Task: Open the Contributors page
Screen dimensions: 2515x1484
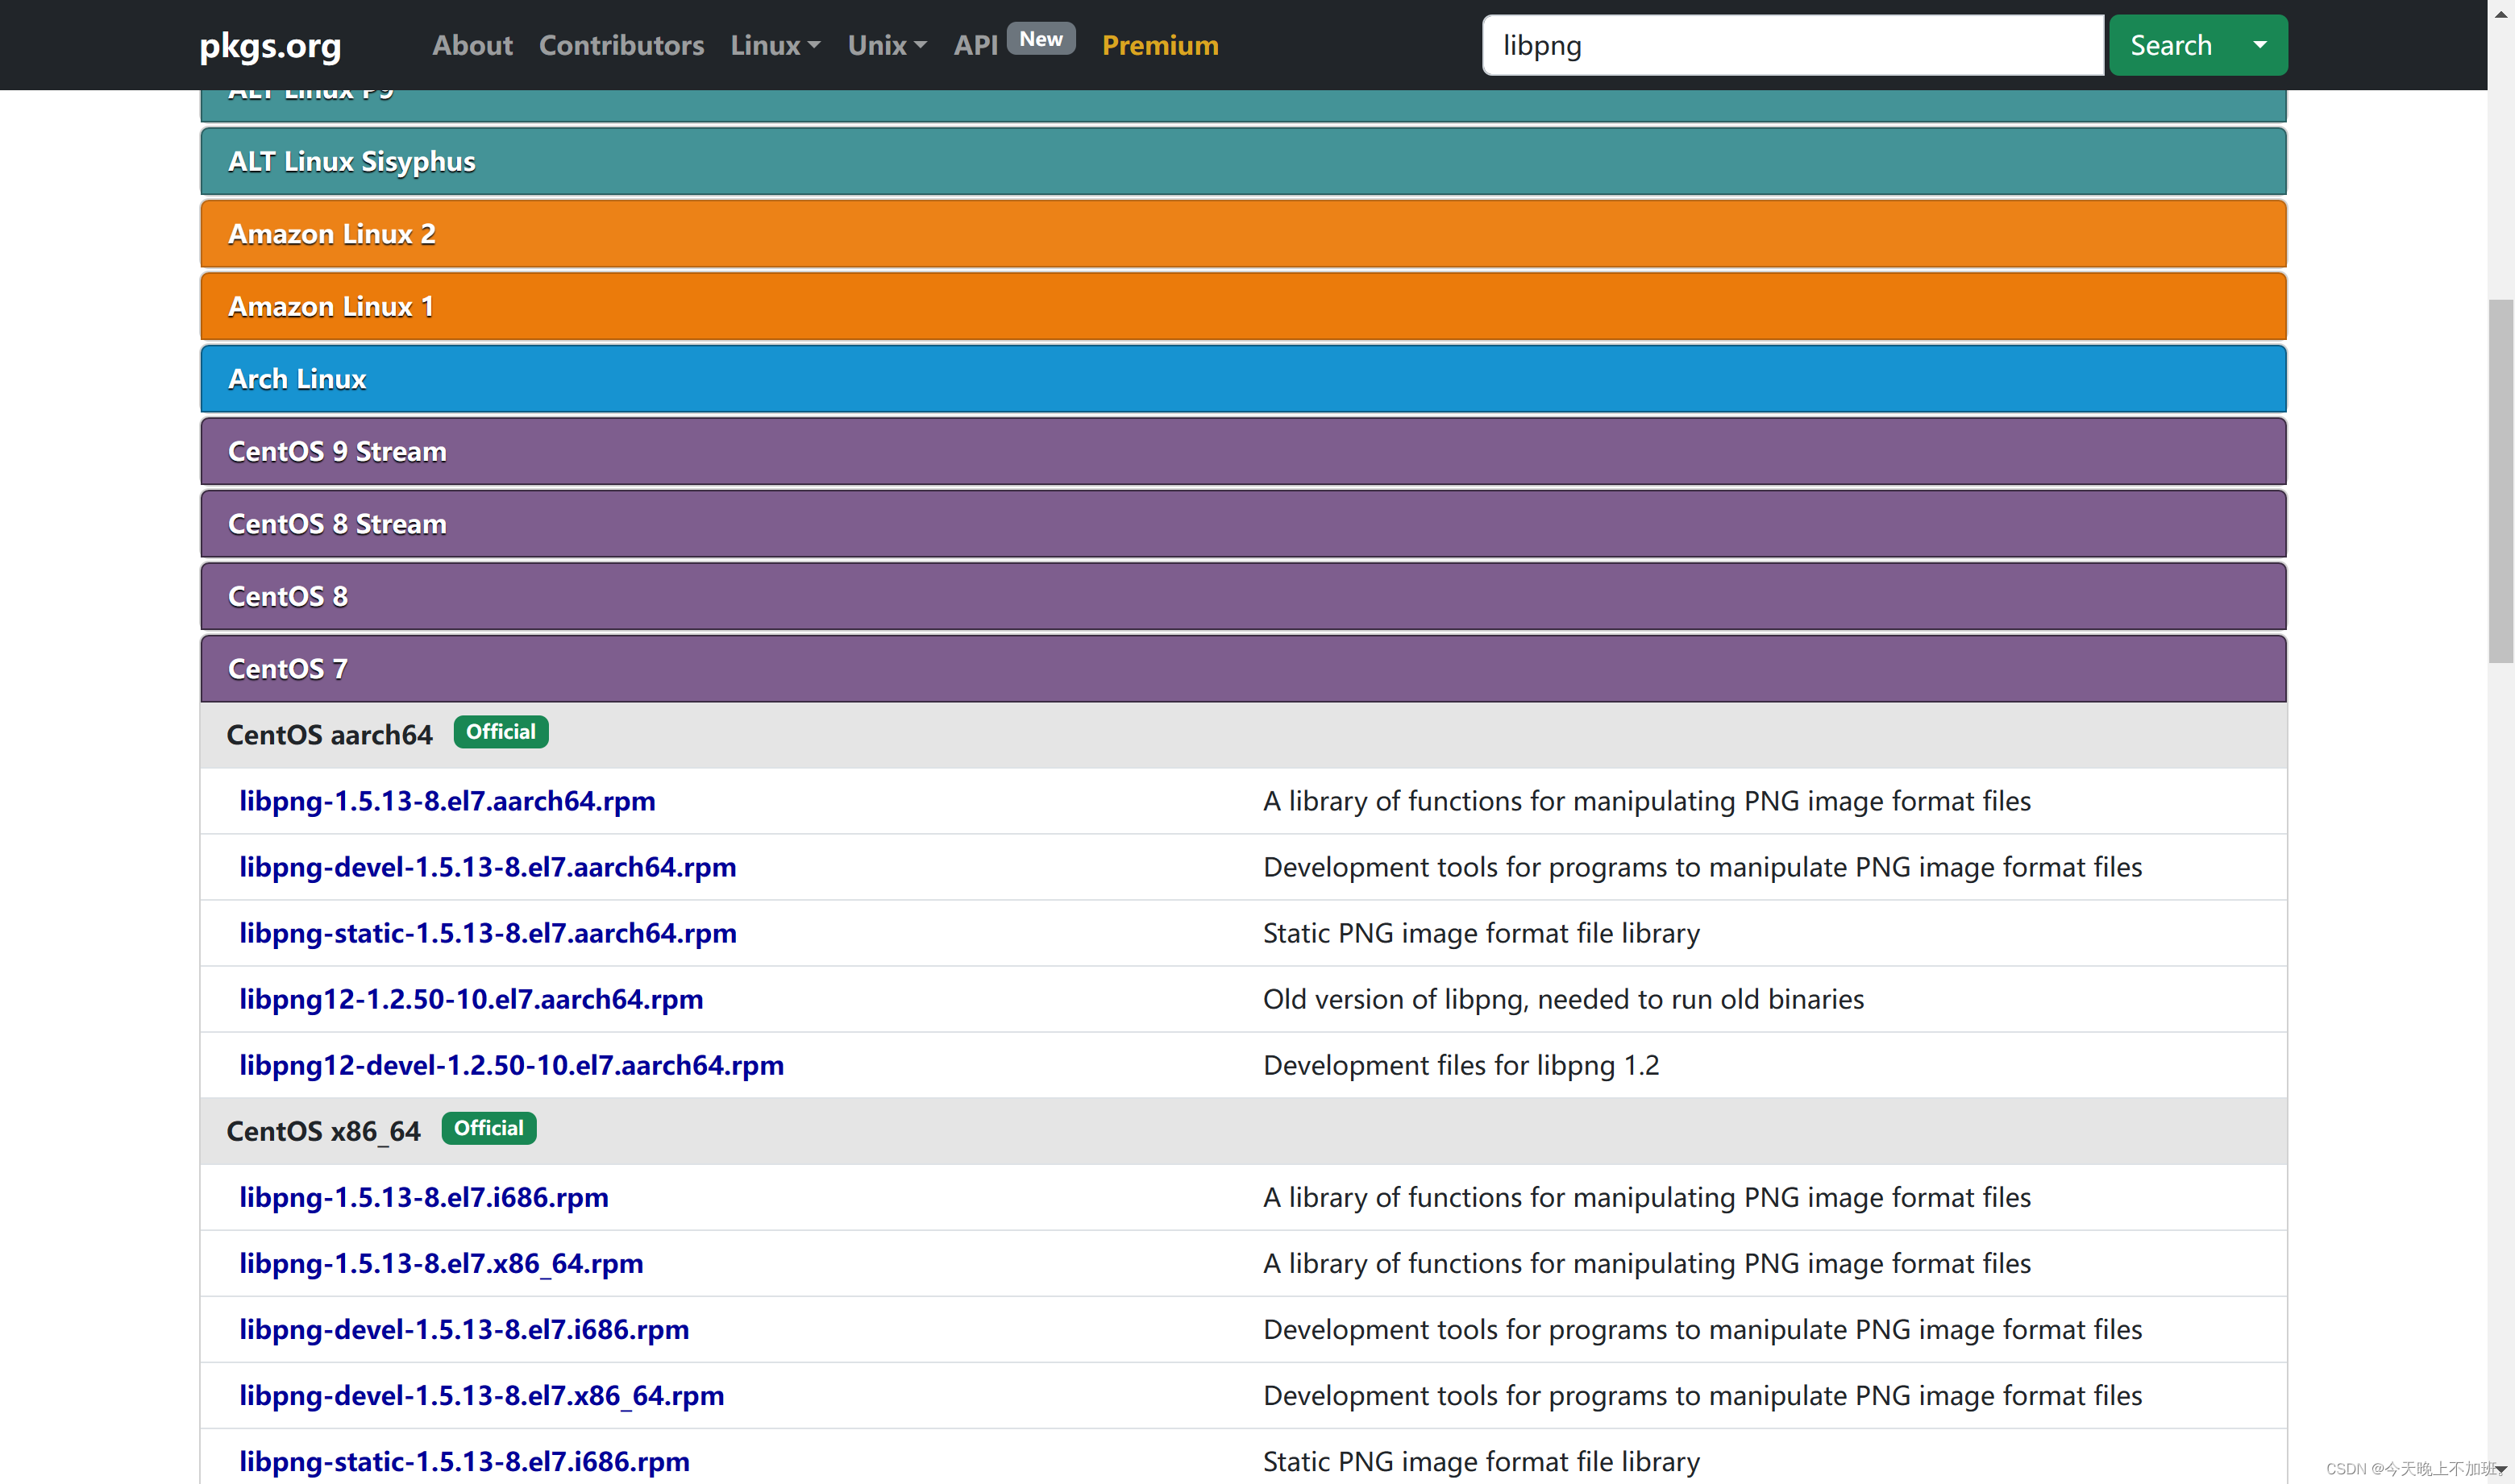Action: pos(621,45)
